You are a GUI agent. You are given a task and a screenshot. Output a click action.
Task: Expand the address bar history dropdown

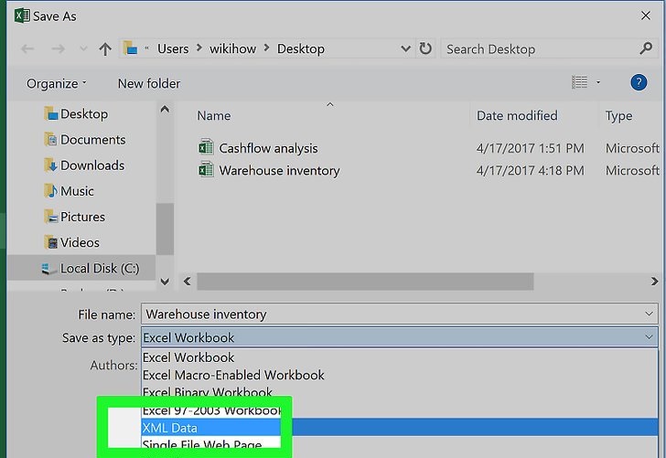pyautogui.click(x=405, y=48)
